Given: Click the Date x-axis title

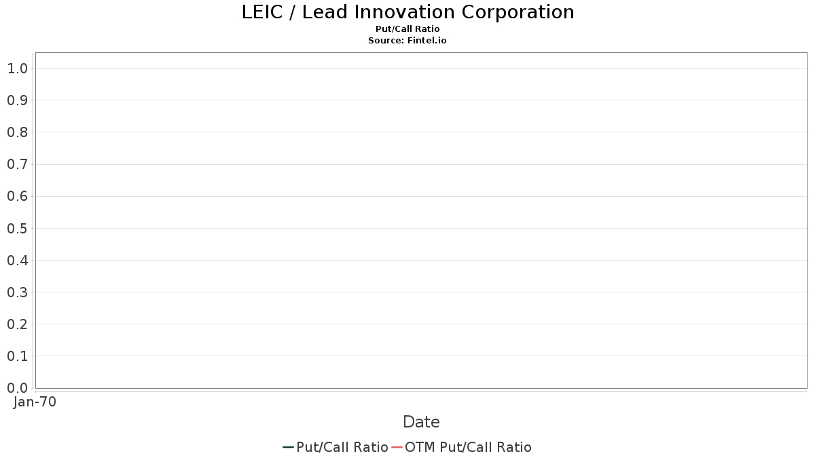Looking at the screenshot, I should pyautogui.click(x=421, y=422).
